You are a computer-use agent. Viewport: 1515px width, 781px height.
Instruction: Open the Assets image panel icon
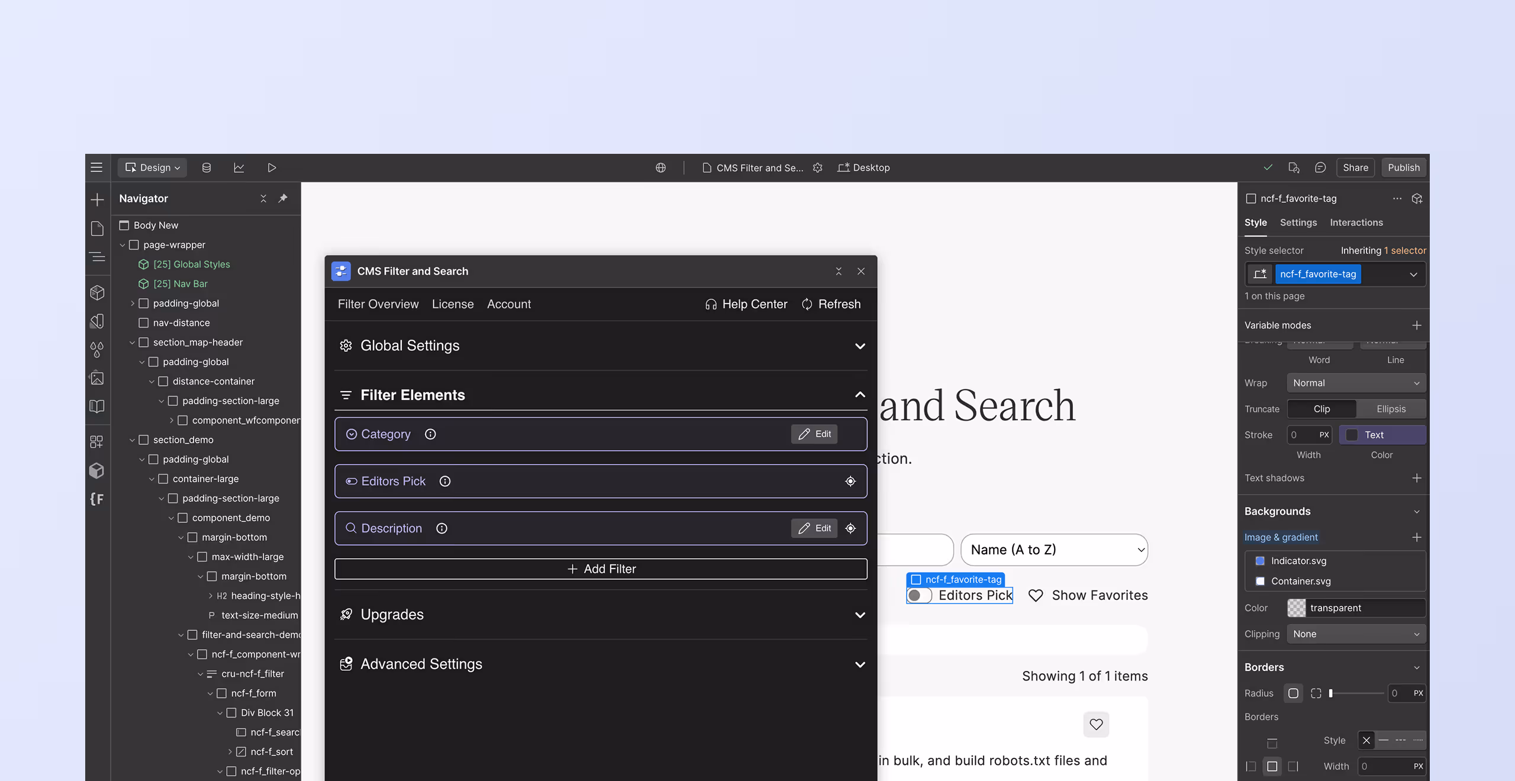pos(97,377)
